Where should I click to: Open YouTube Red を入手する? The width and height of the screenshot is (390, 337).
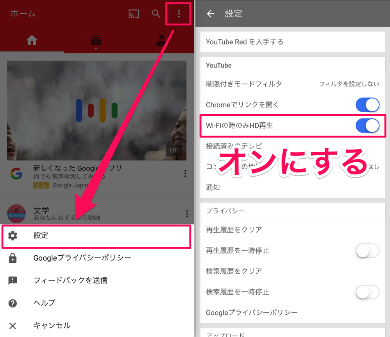click(292, 42)
